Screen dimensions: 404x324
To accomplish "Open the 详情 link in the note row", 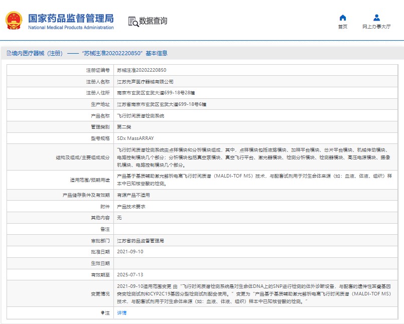I will (122, 312).
